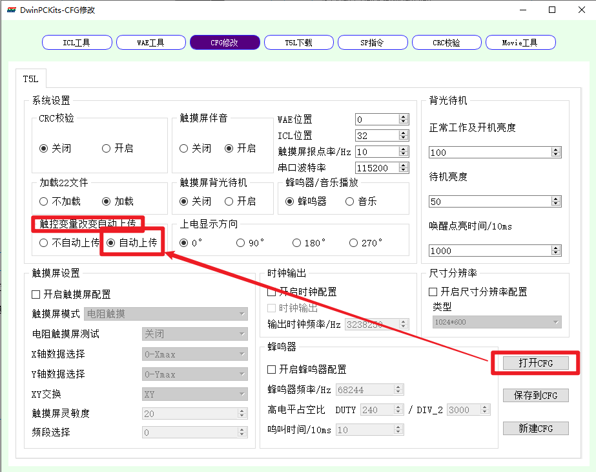Enable CRC校验 by selecting 开启
The image size is (596, 472).
click(105, 147)
